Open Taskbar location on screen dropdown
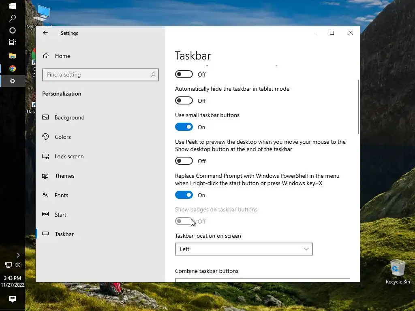Image resolution: width=415 pixels, height=311 pixels. tap(244, 249)
